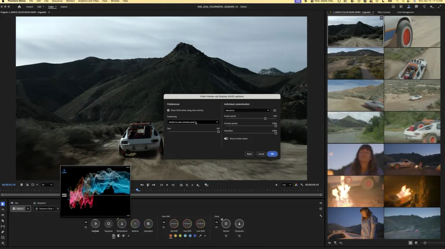
Task: Open the Sequence menu in menu bar
Action: [x=57, y=1]
